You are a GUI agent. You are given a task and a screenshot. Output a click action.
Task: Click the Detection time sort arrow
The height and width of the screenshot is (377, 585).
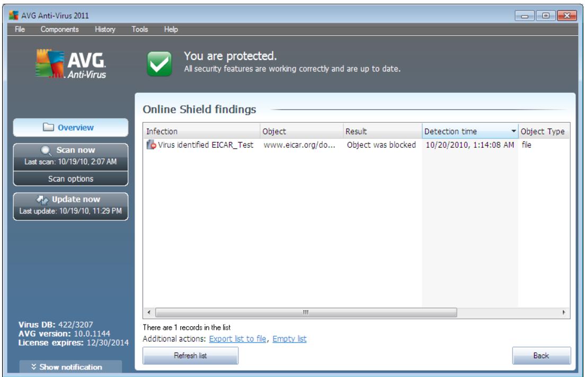tap(513, 131)
